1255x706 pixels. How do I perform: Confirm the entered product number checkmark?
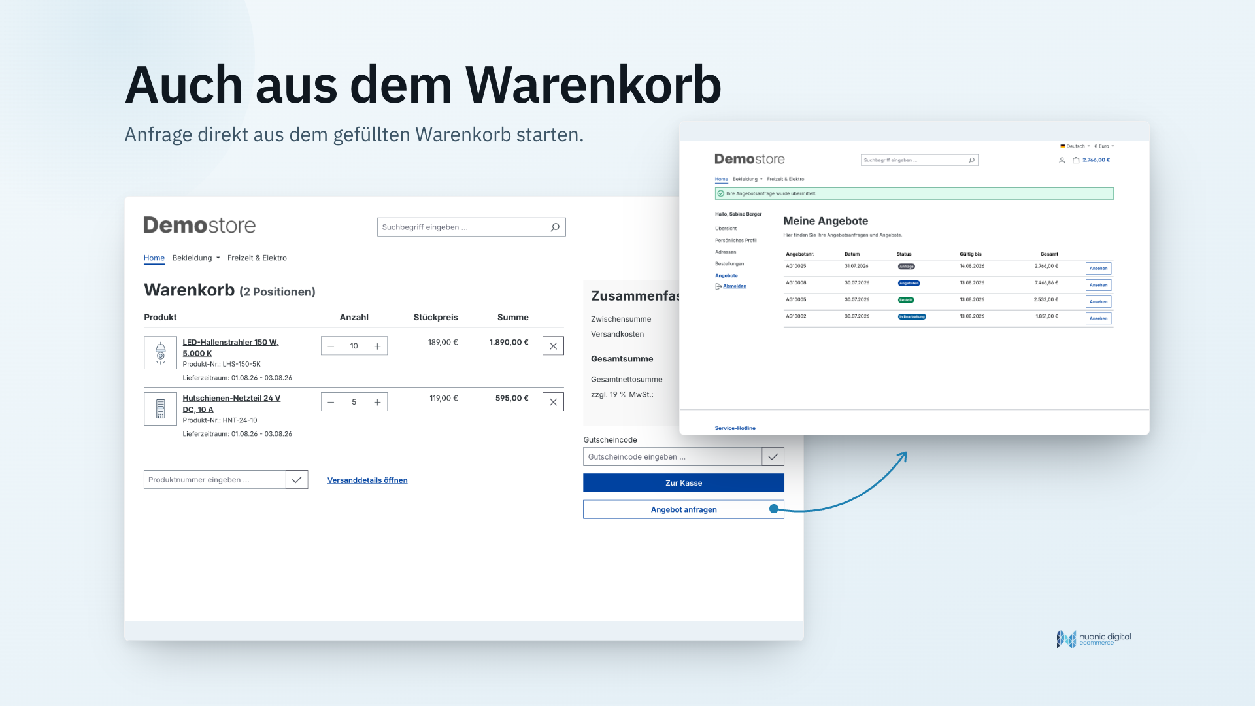coord(297,480)
